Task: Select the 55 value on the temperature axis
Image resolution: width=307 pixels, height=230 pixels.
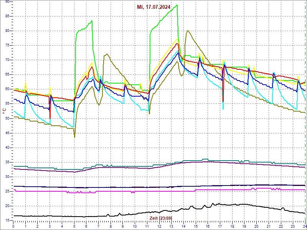Action: [7, 104]
